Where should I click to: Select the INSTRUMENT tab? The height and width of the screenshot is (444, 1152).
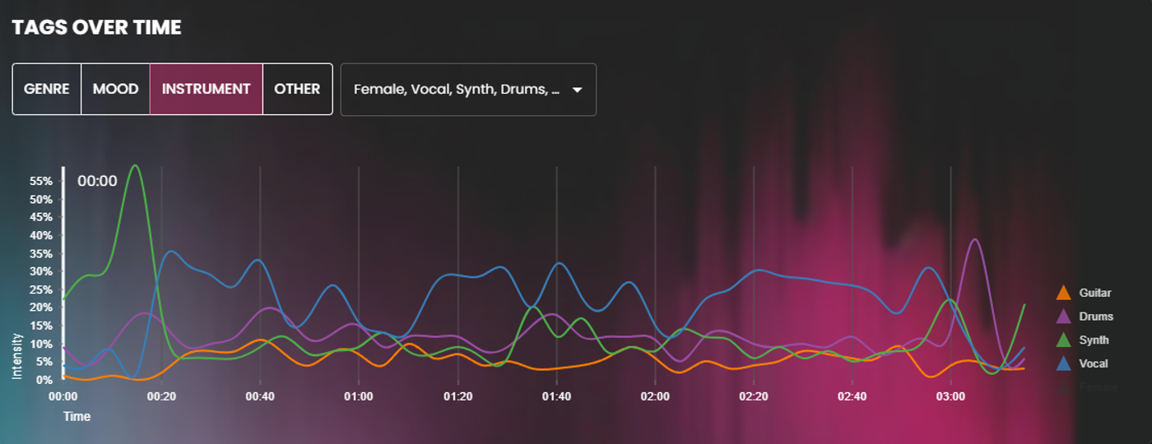pos(207,89)
